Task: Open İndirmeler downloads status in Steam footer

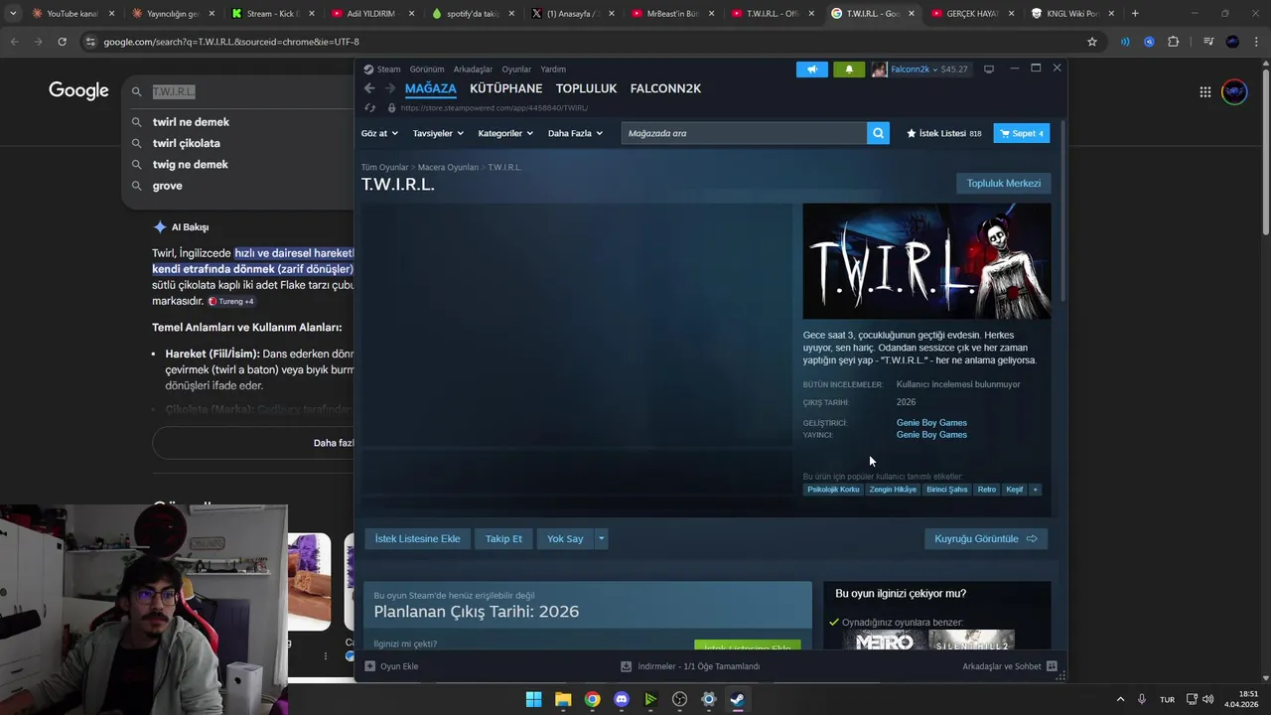Action: [x=690, y=666]
